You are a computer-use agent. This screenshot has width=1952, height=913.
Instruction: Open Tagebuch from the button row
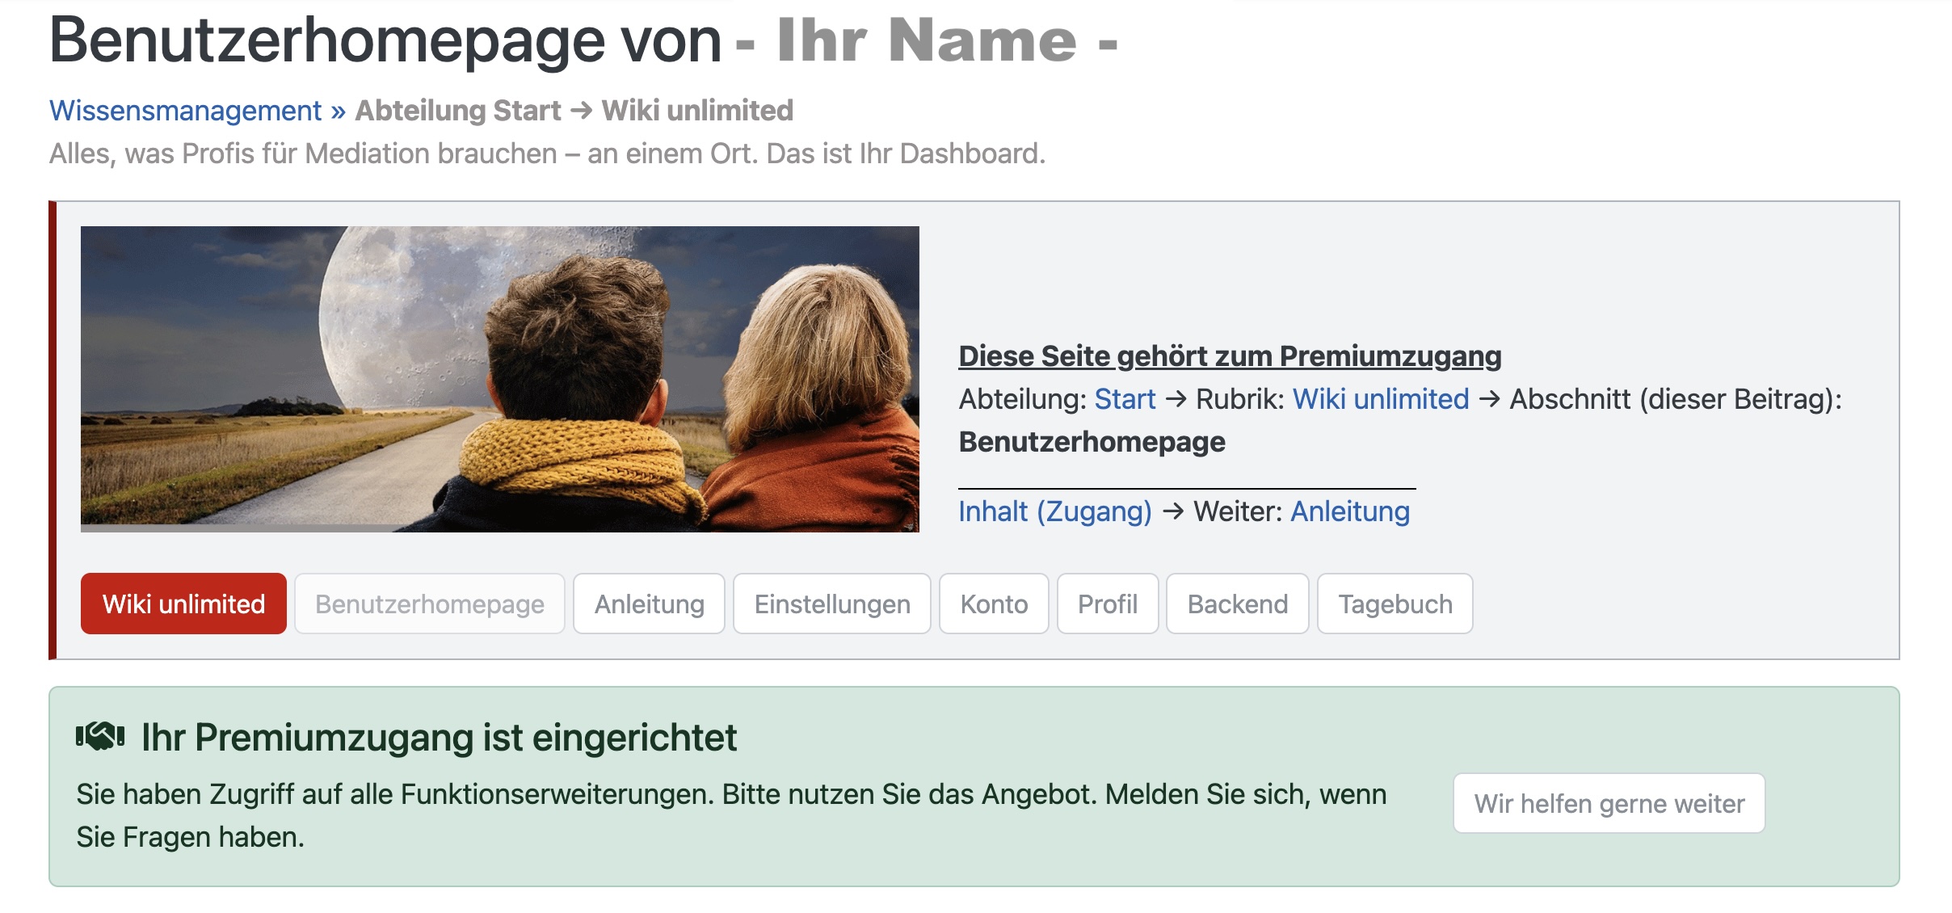click(1395, 604)
